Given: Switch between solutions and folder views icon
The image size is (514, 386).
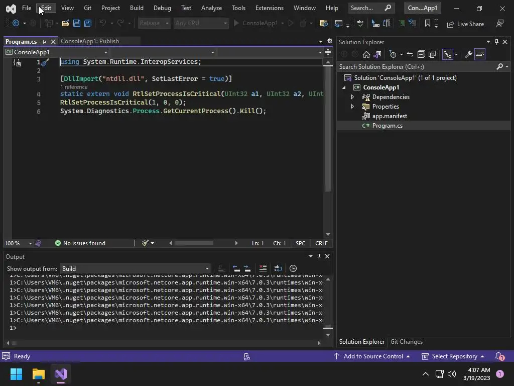Looking at the screenshot, I should click(x=377, y=54).
